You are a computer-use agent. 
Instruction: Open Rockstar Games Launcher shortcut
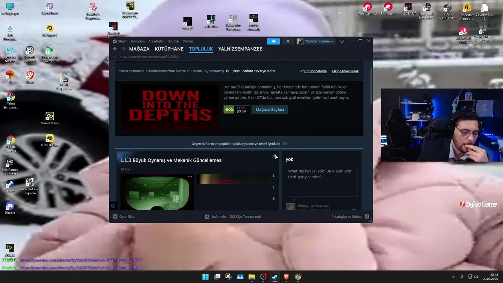pyautogui.click(x=466, y=12)
